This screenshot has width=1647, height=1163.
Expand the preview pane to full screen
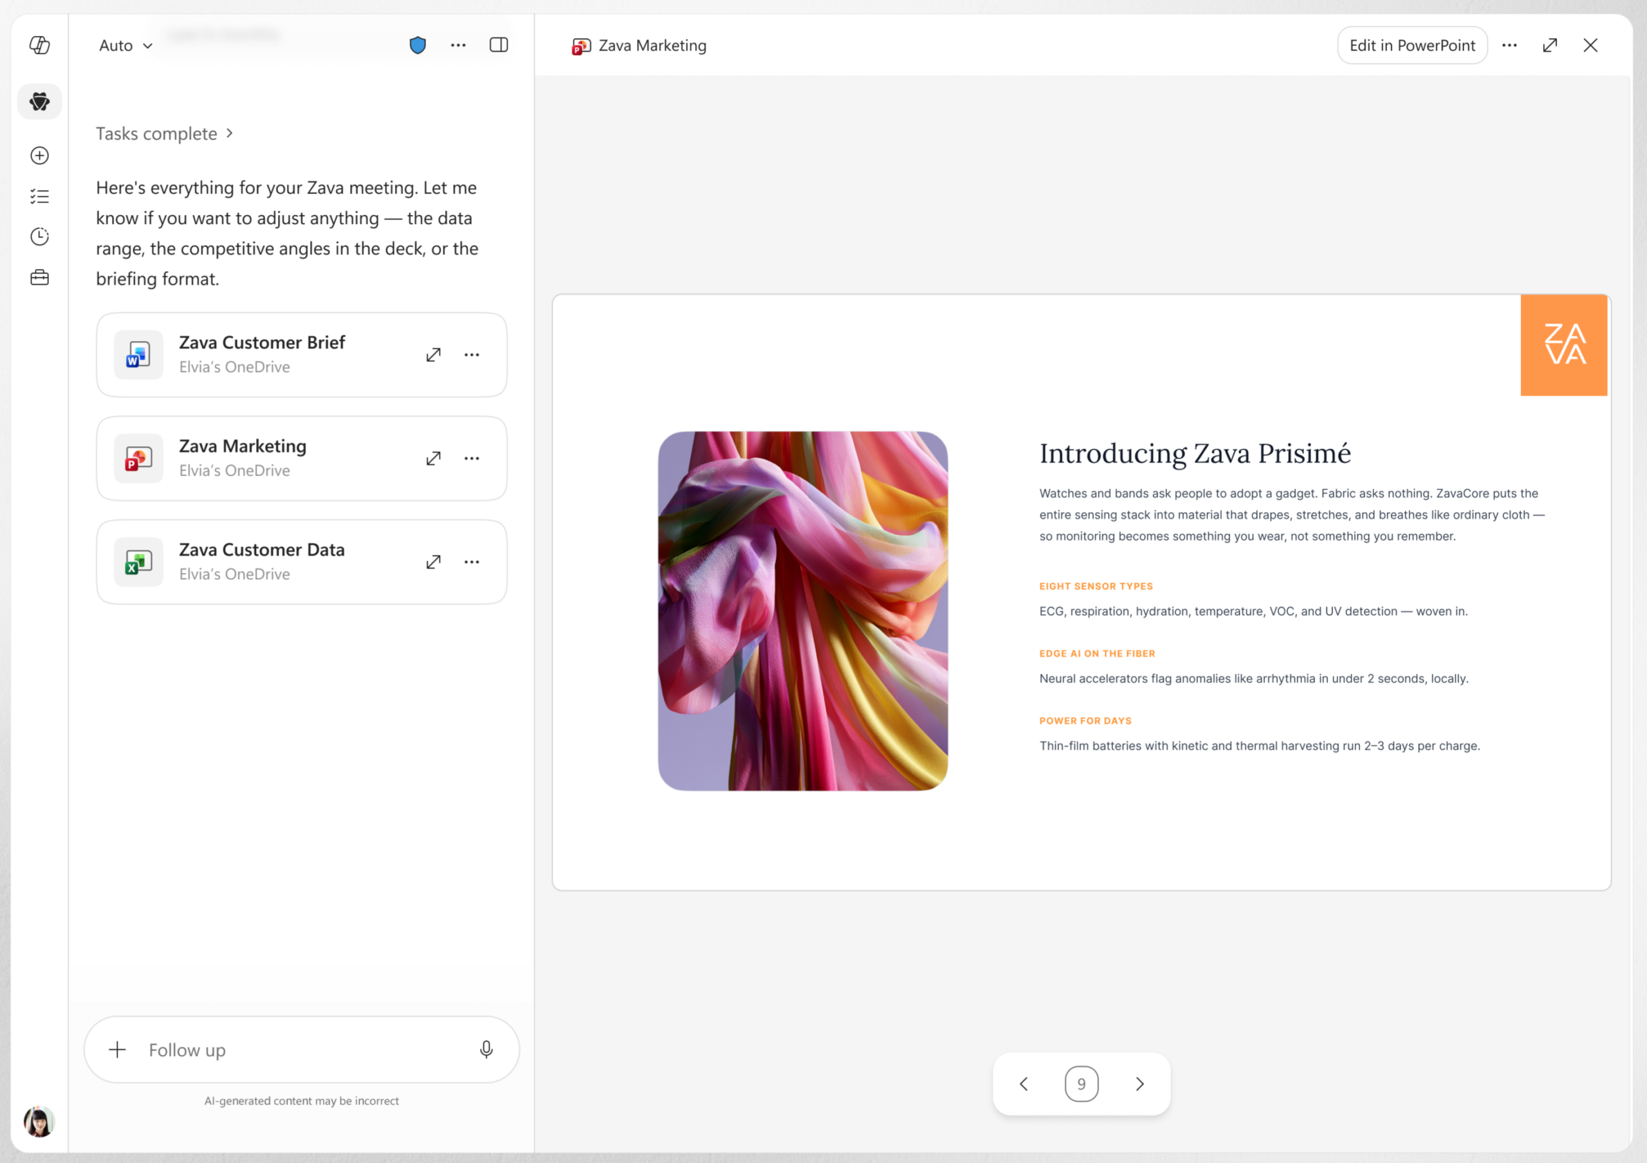coord(1550,45)
